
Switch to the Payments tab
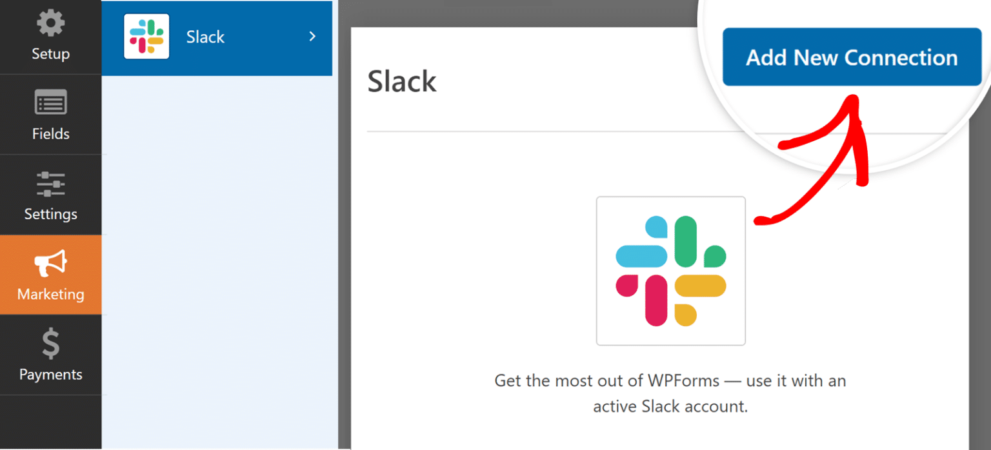tap(50, 356)
